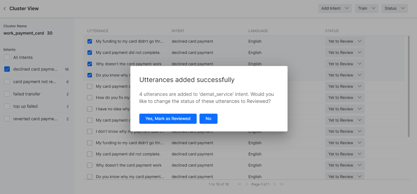
Task: Check the All Intents checkbox
Action: click(x=7, y=57)
